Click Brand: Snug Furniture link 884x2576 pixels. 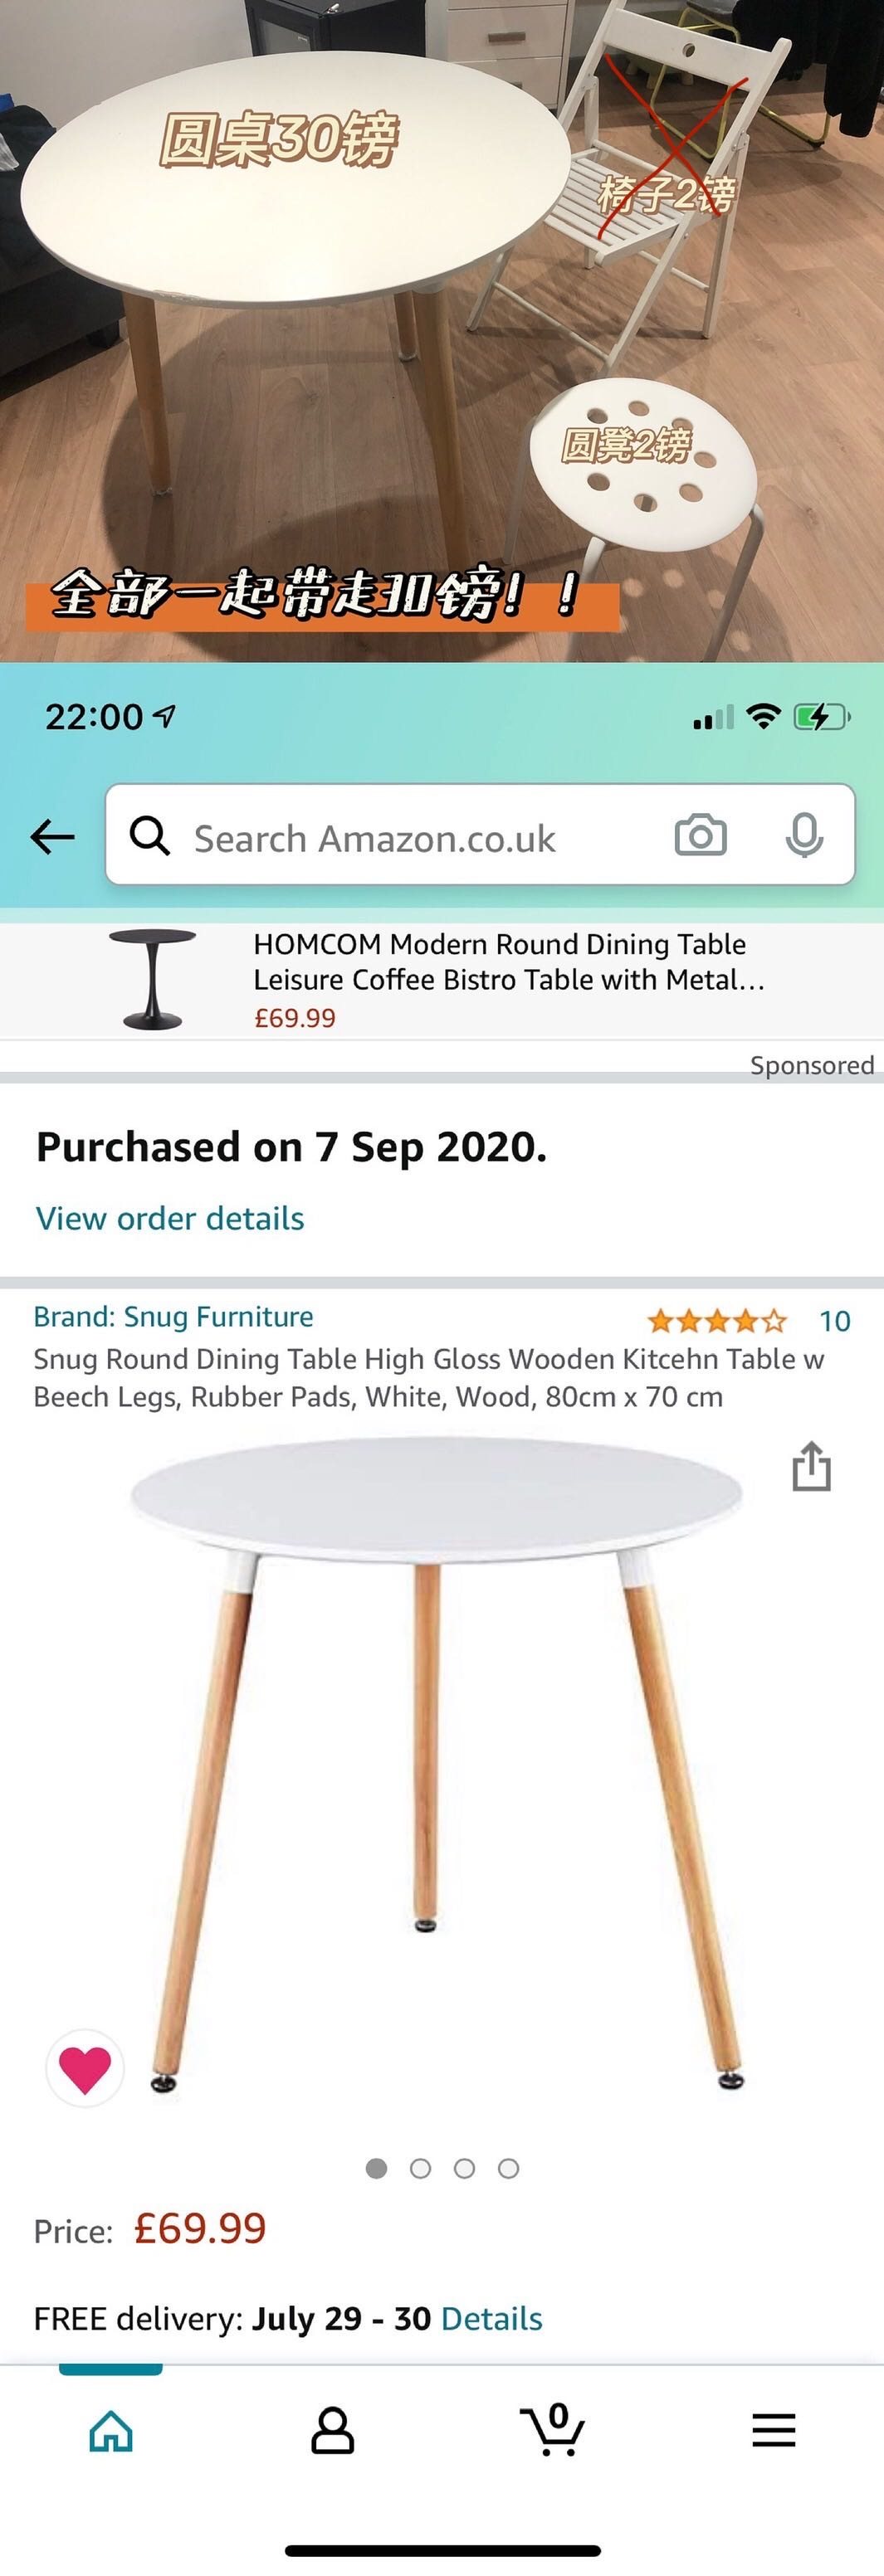coord(173,1316)
